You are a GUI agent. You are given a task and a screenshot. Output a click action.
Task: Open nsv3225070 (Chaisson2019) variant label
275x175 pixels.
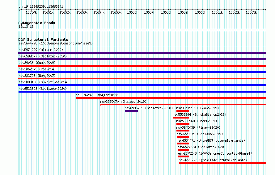123,102
